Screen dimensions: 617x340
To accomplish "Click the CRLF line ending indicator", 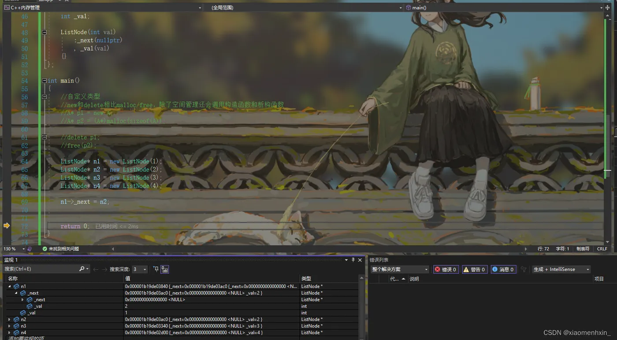I will tap(602, 249).
